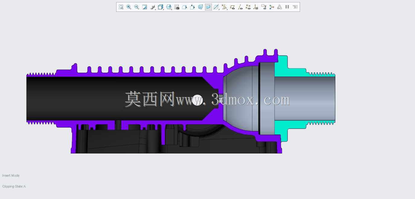This screenshot has width=415, height=199.
Task: Select the Zoom Out tool
Action: click(x=137, y=7)
